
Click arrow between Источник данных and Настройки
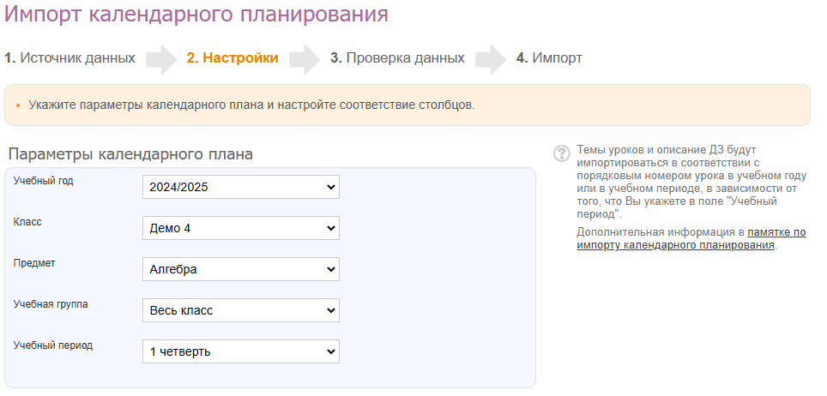[160, 59]
